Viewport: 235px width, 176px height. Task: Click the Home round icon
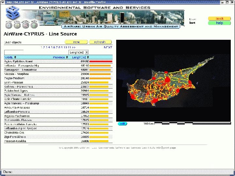pyautogui.click(x=9, y=25)
